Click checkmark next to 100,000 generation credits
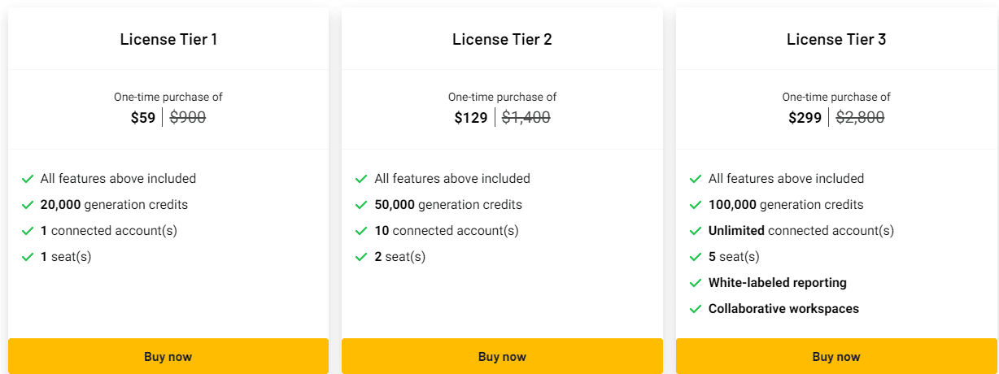 click(x=696, y=205)
